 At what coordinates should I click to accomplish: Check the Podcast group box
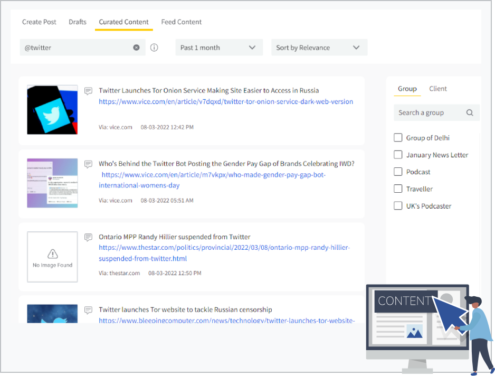point(398,172)
